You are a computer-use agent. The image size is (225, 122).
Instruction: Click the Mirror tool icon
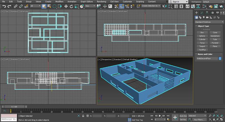(165, 6)
